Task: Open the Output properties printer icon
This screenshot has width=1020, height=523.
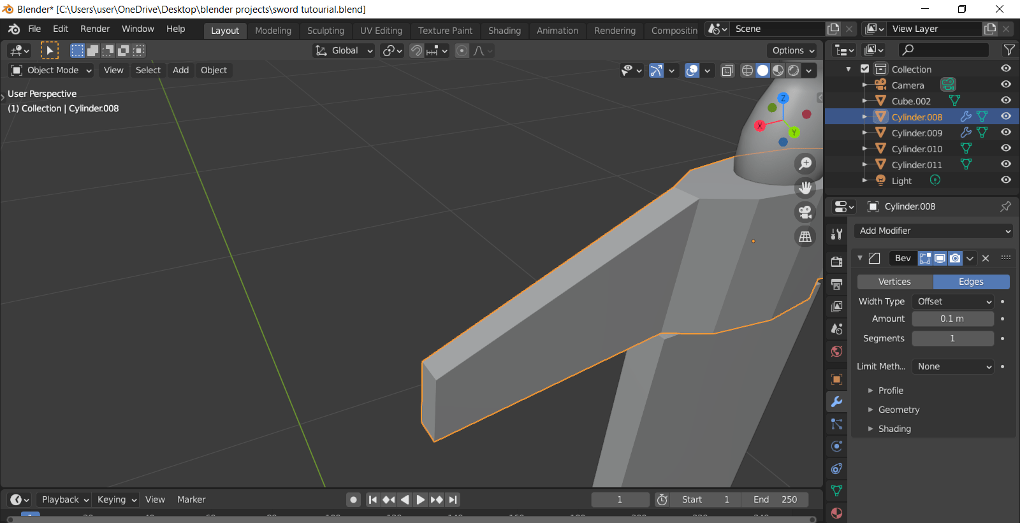Action: click(837, 284)
